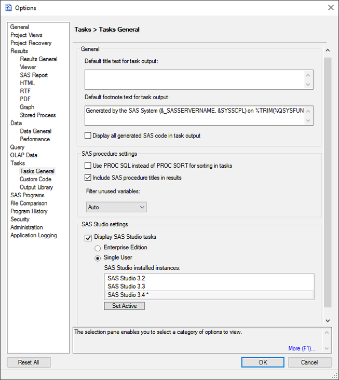The height and width of the screenshot is (380, 339).
Task: Open Project Views options
Action: (x=26, y=35)
